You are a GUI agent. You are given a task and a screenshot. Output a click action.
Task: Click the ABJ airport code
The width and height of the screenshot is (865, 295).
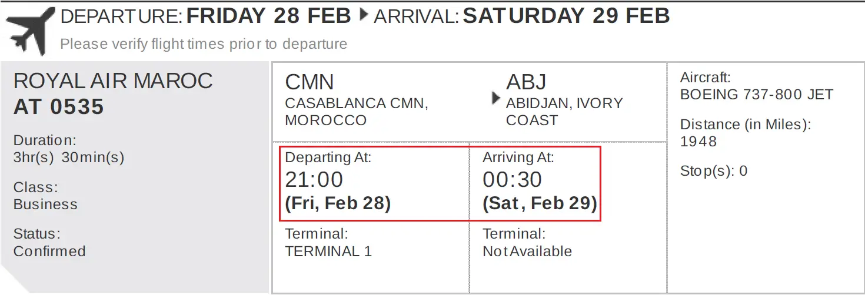pos(526,82)
